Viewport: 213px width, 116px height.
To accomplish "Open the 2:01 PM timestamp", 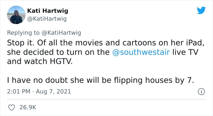I will [19, 91].
